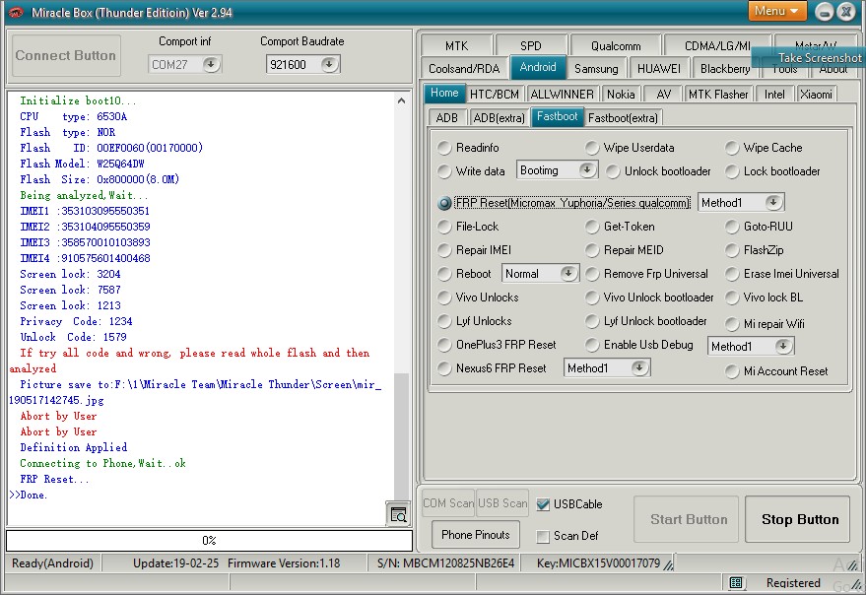Open the Phone Pinouts button
Image resolution: width=866 pixels, height=595 pixels.
(x=475, y=534)
